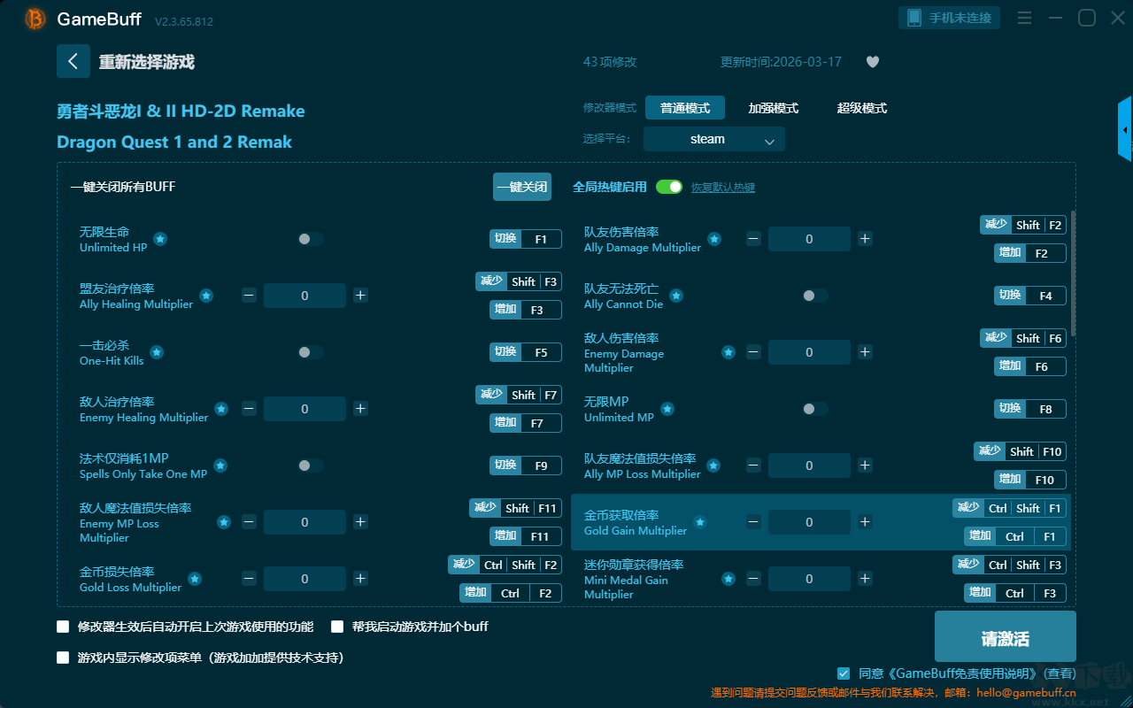1133x708 pixels.
Task: Expand the side panel arrow on right edge
Action: [1125, 129]
